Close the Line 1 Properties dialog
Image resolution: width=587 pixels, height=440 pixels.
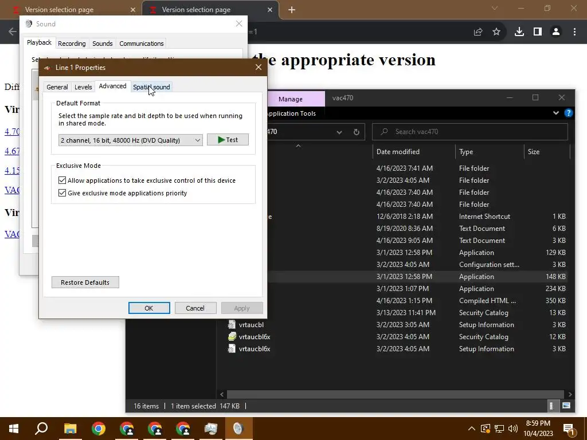point(259,68)
